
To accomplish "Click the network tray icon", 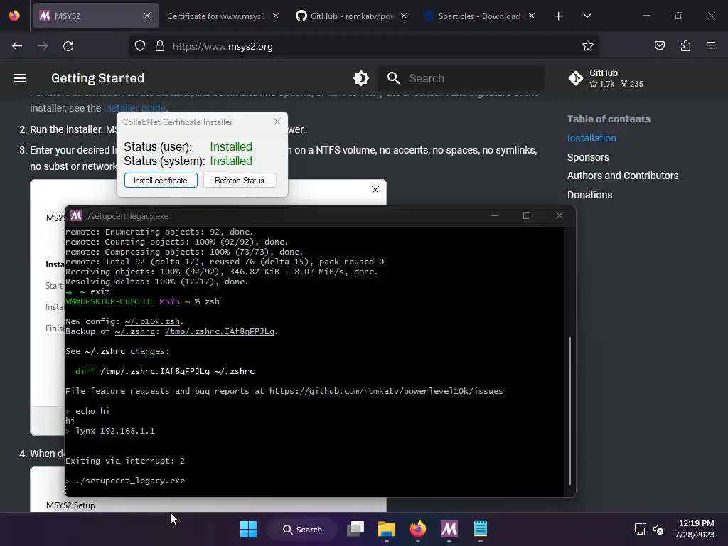I will click(x=641, y=529).
